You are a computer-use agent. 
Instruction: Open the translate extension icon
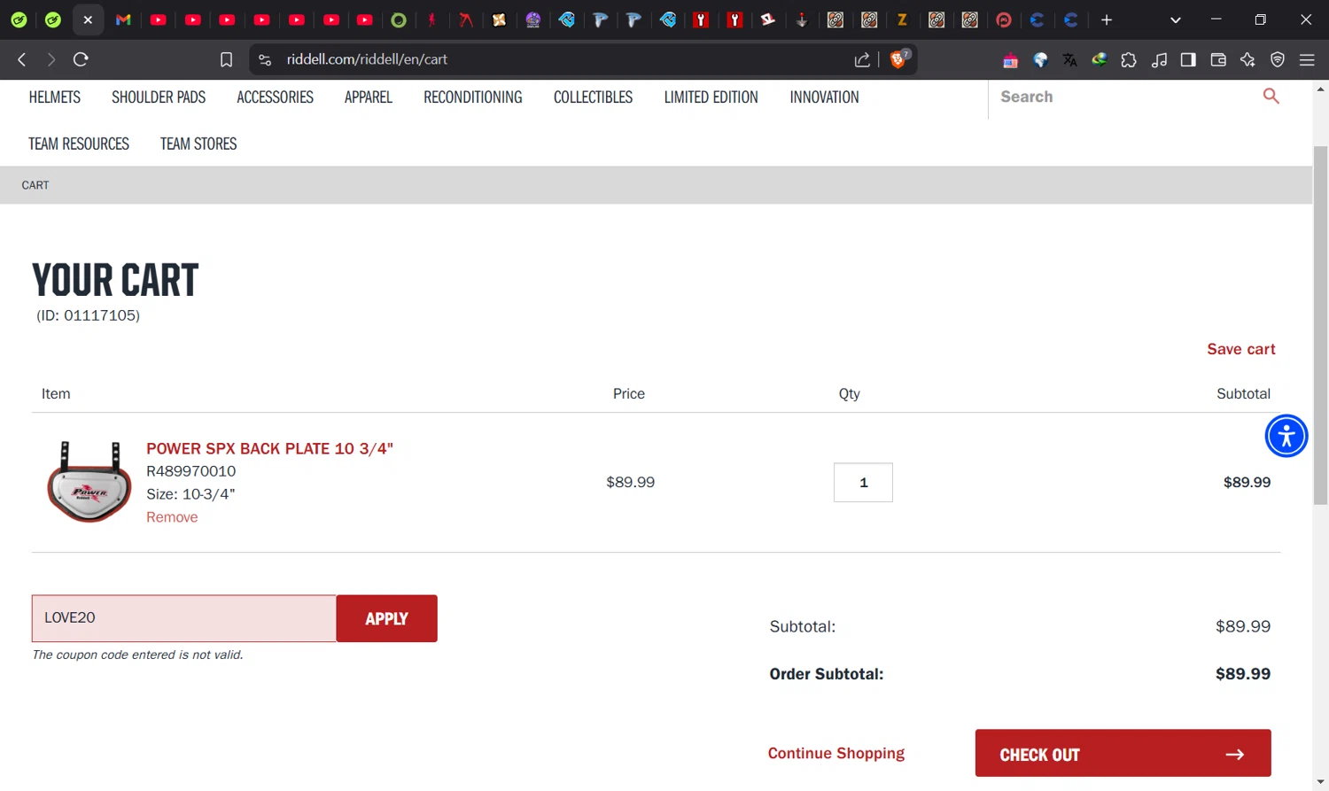click(1070, 59)
